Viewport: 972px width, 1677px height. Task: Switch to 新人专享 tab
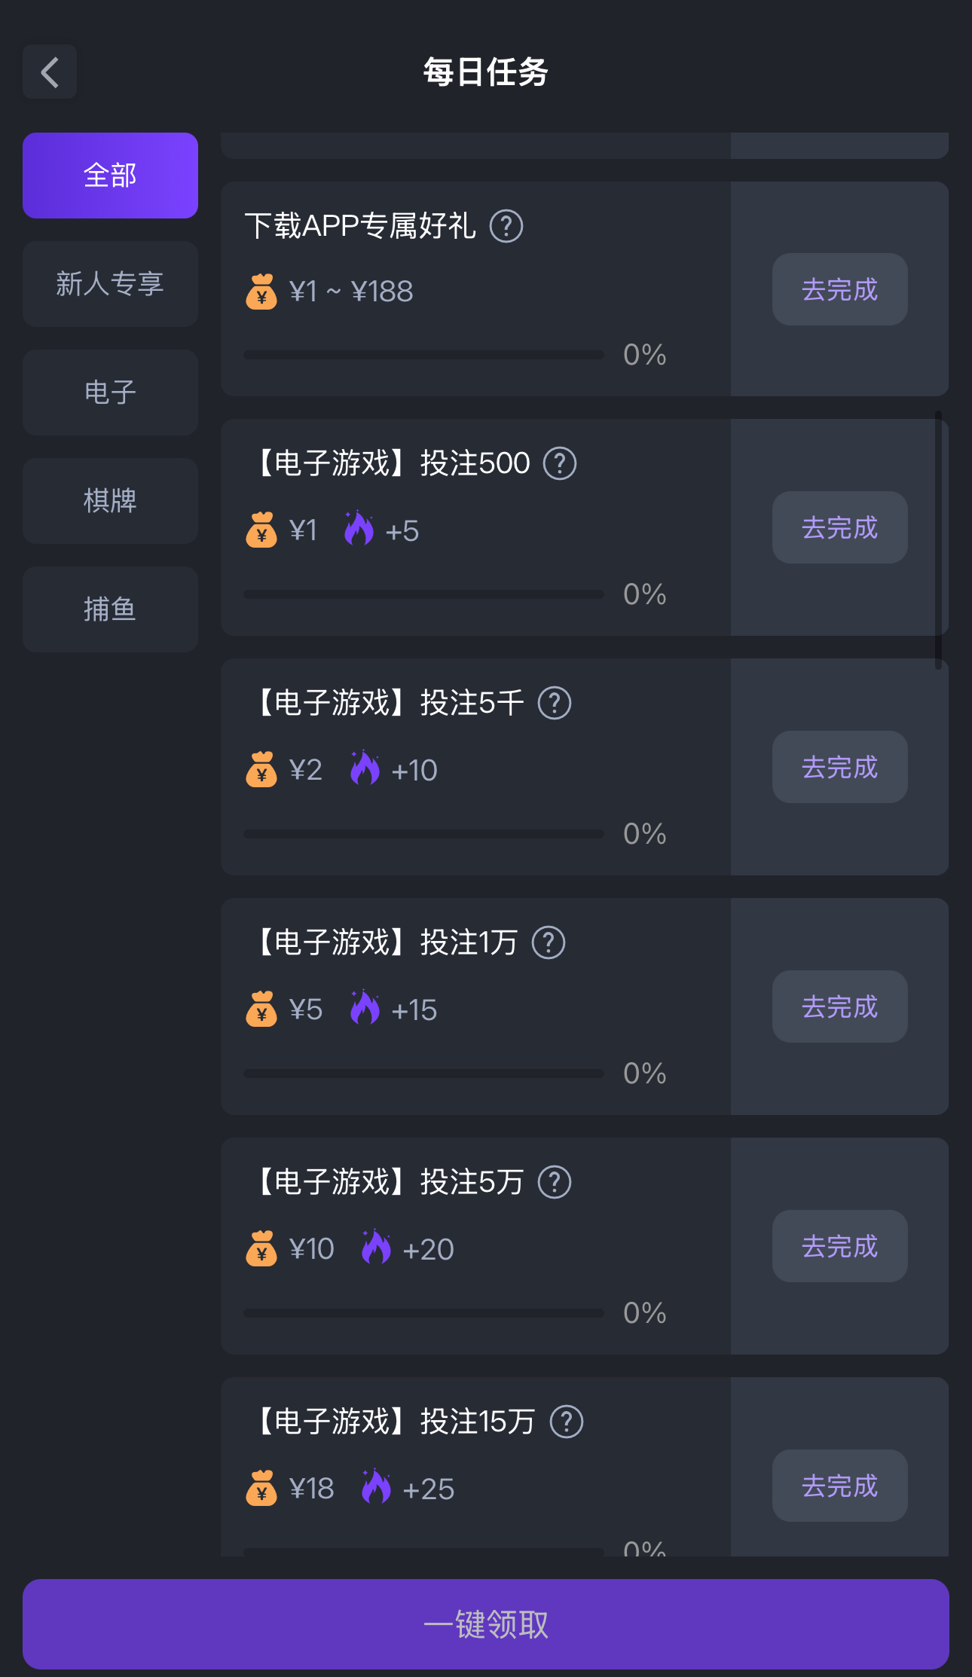[110, 284]
